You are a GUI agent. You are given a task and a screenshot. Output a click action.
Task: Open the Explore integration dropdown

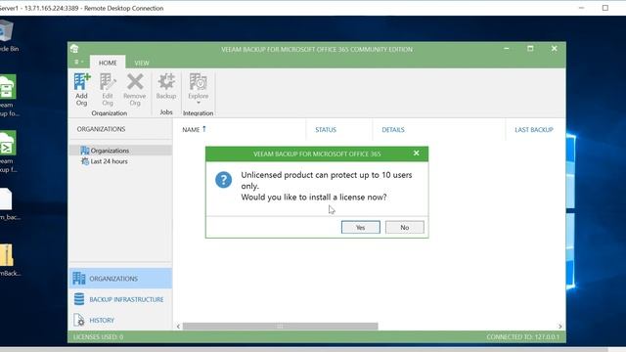198,89
